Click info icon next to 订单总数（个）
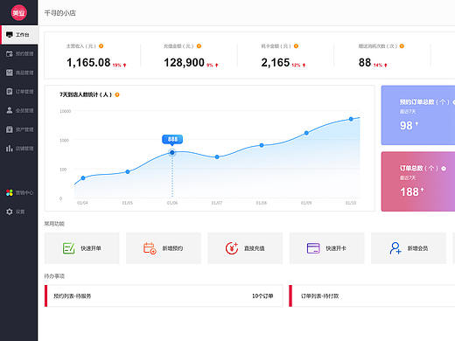The height and width of the screenshot is (341, 455). [x=444, y=168]
